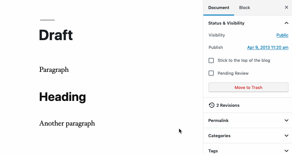Change publish date Apr 9, 2013

pyautogui.click(x=268, y=48)
